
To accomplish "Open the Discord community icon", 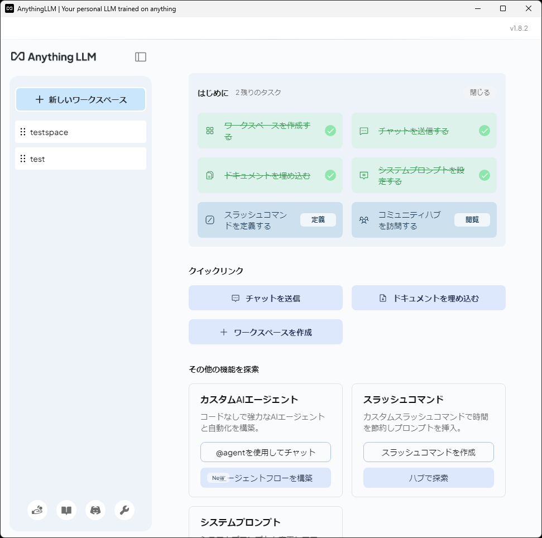I will pos(95,510).
